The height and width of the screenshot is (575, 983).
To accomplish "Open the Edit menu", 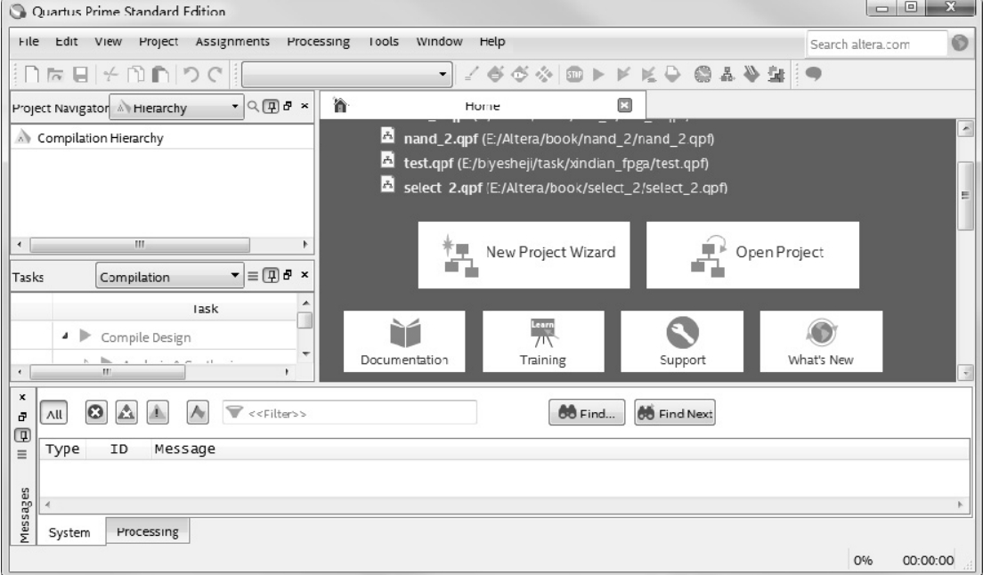I will point(67,41).
